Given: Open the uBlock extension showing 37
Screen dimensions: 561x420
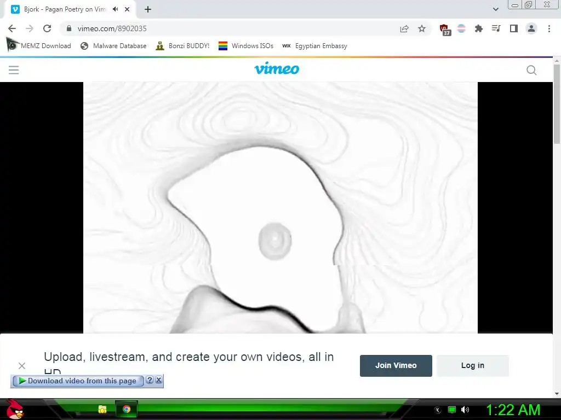Looking at the screenshot, I should tap(445, 30).
